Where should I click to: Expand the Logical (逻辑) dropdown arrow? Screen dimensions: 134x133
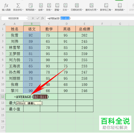click(60, 10)
